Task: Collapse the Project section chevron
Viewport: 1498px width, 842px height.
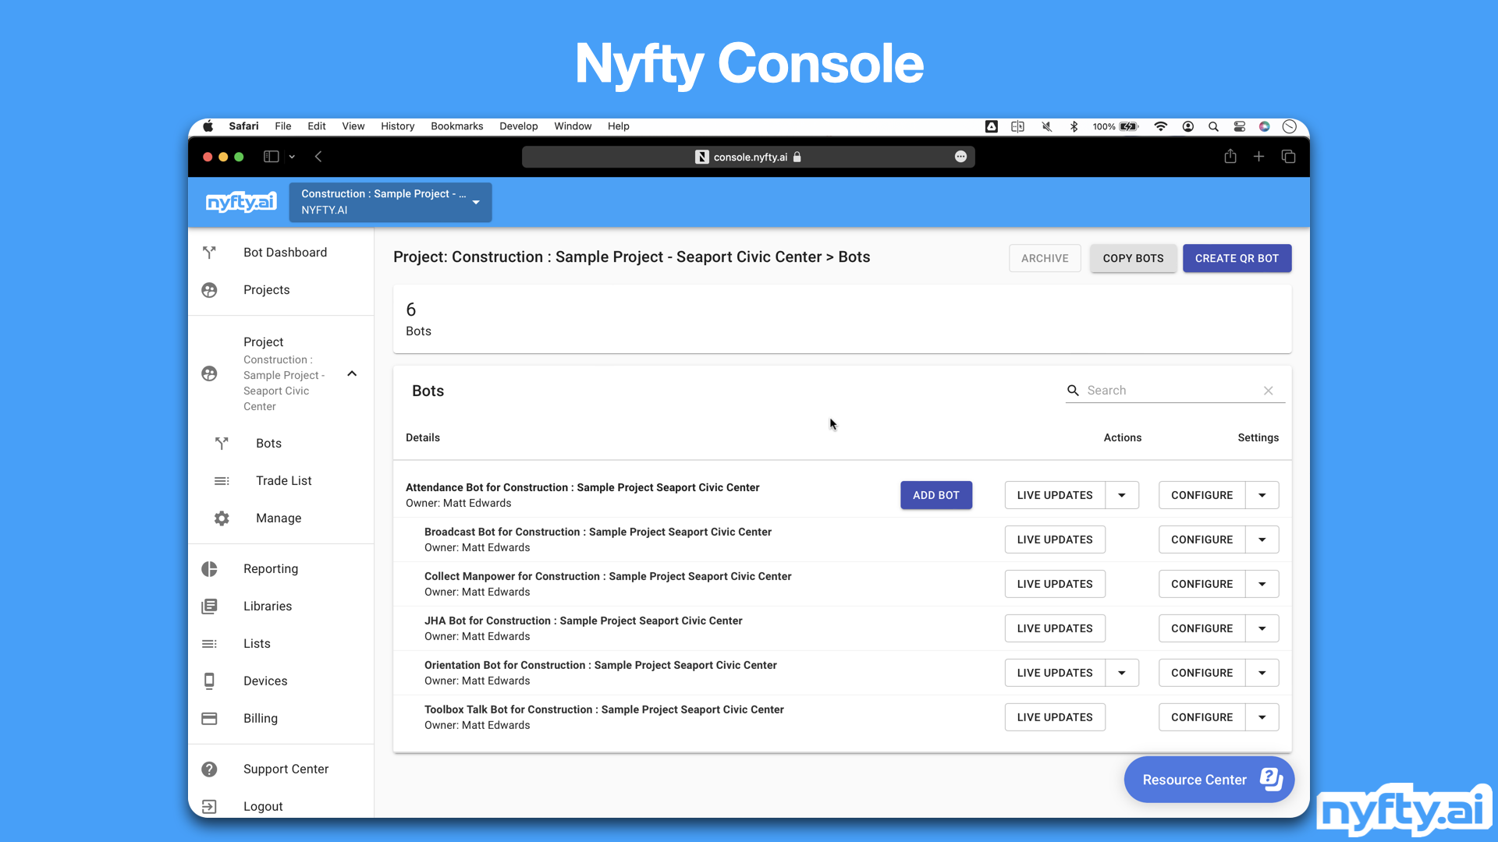Action: coord(352,373)
